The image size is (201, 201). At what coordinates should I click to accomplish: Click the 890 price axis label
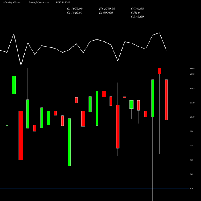tap(192, 189)
